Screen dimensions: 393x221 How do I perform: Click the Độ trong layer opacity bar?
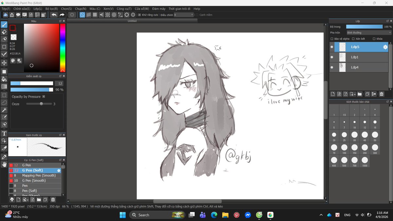click(x=364, y=27)
